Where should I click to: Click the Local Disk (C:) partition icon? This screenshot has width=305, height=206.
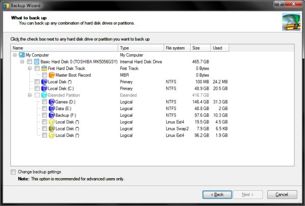point(44,88)
